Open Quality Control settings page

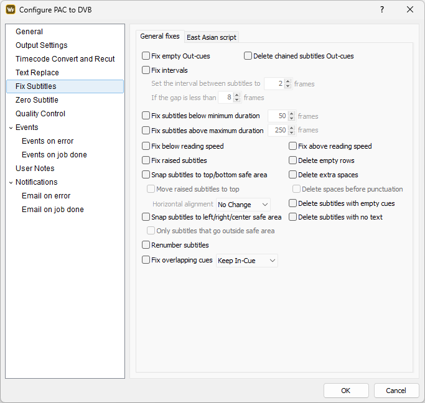[x=40, y=114]
